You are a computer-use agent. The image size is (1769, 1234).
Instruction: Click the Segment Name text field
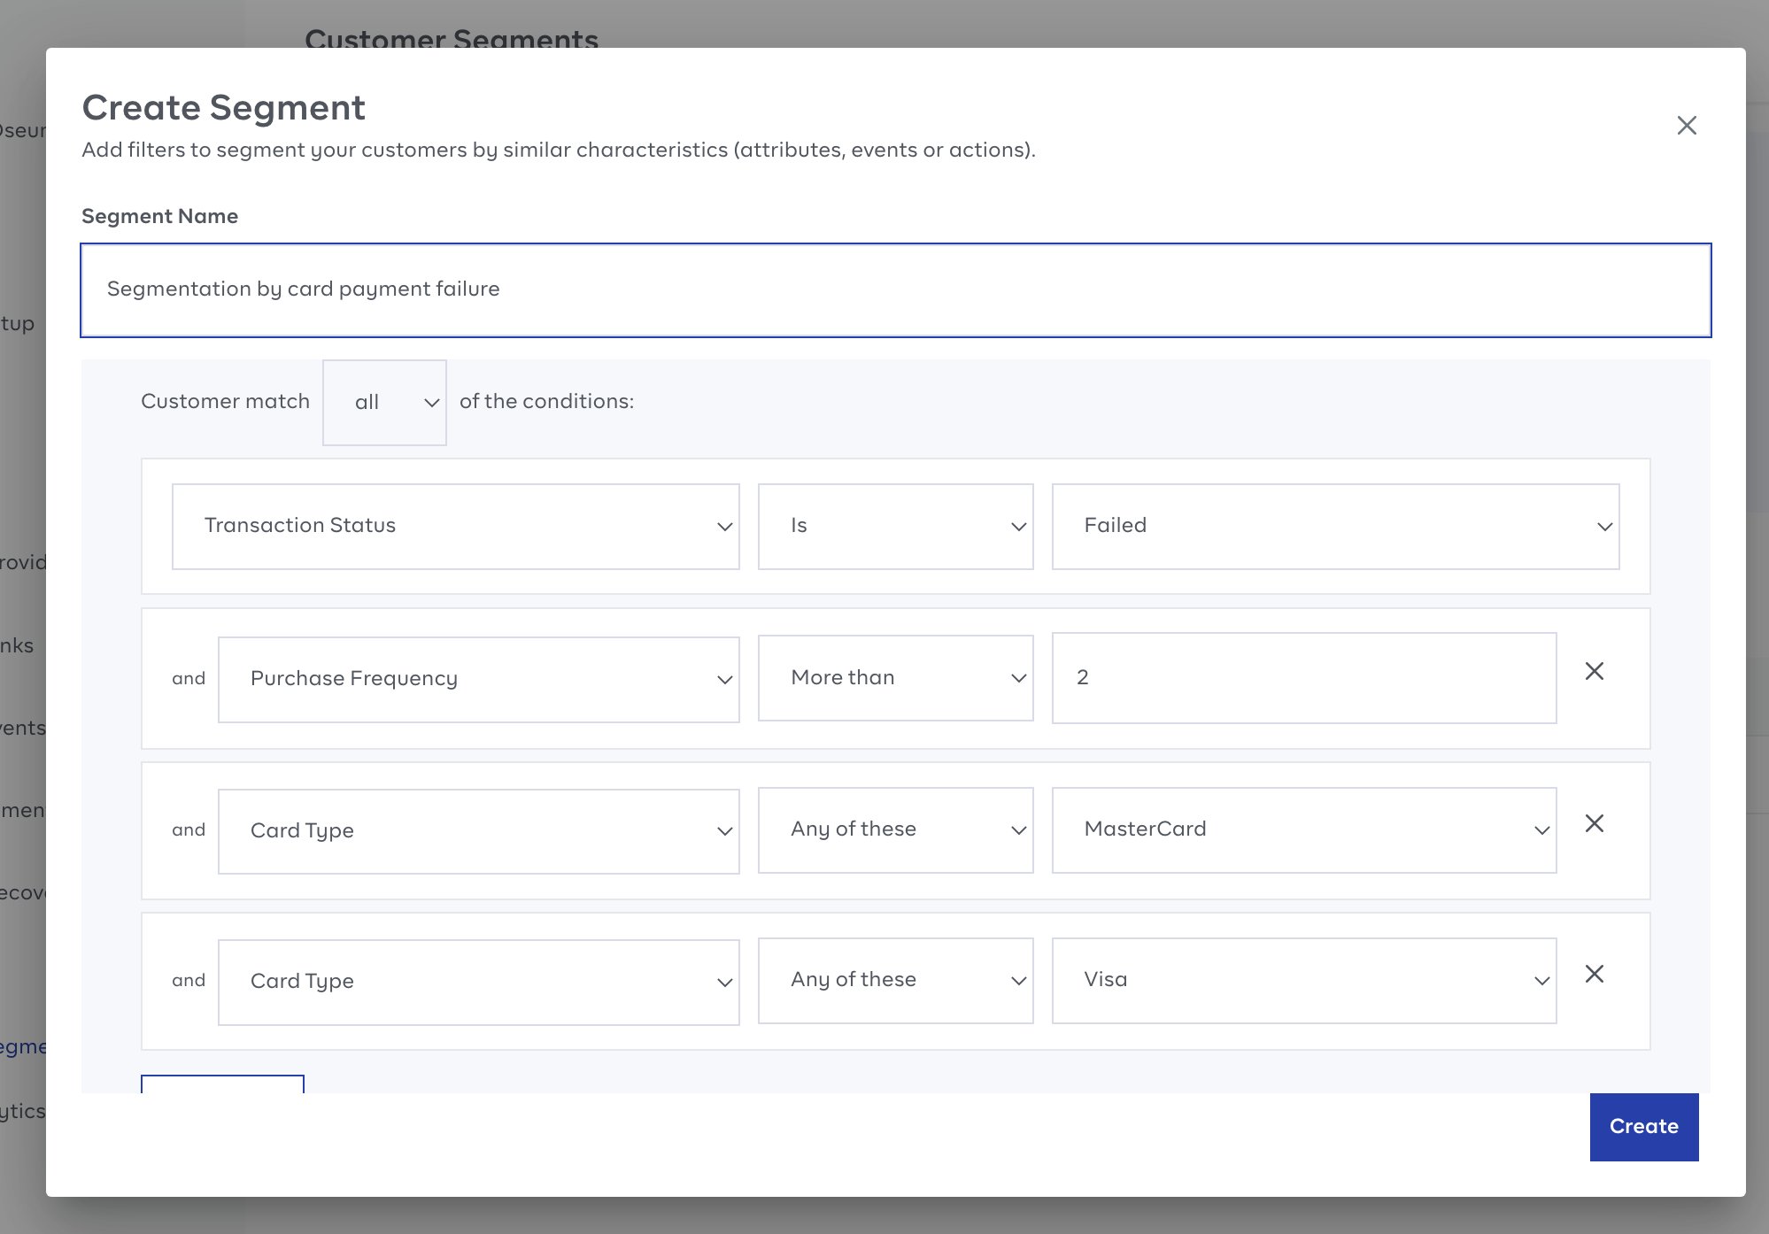894,289
